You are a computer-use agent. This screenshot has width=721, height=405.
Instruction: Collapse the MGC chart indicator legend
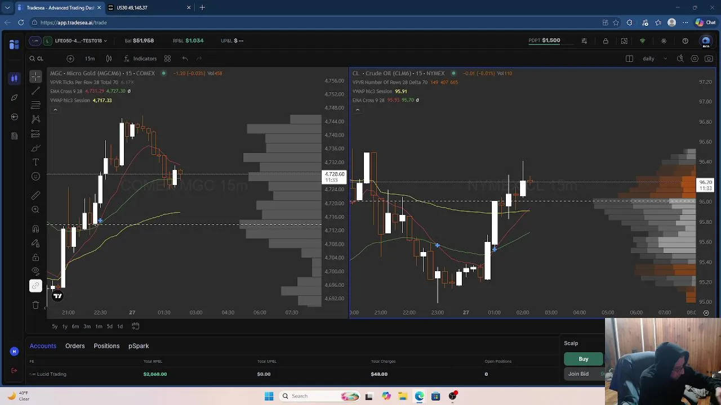(55, 110)
